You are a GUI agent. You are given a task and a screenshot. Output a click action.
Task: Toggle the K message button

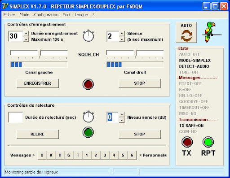[51, 155]
